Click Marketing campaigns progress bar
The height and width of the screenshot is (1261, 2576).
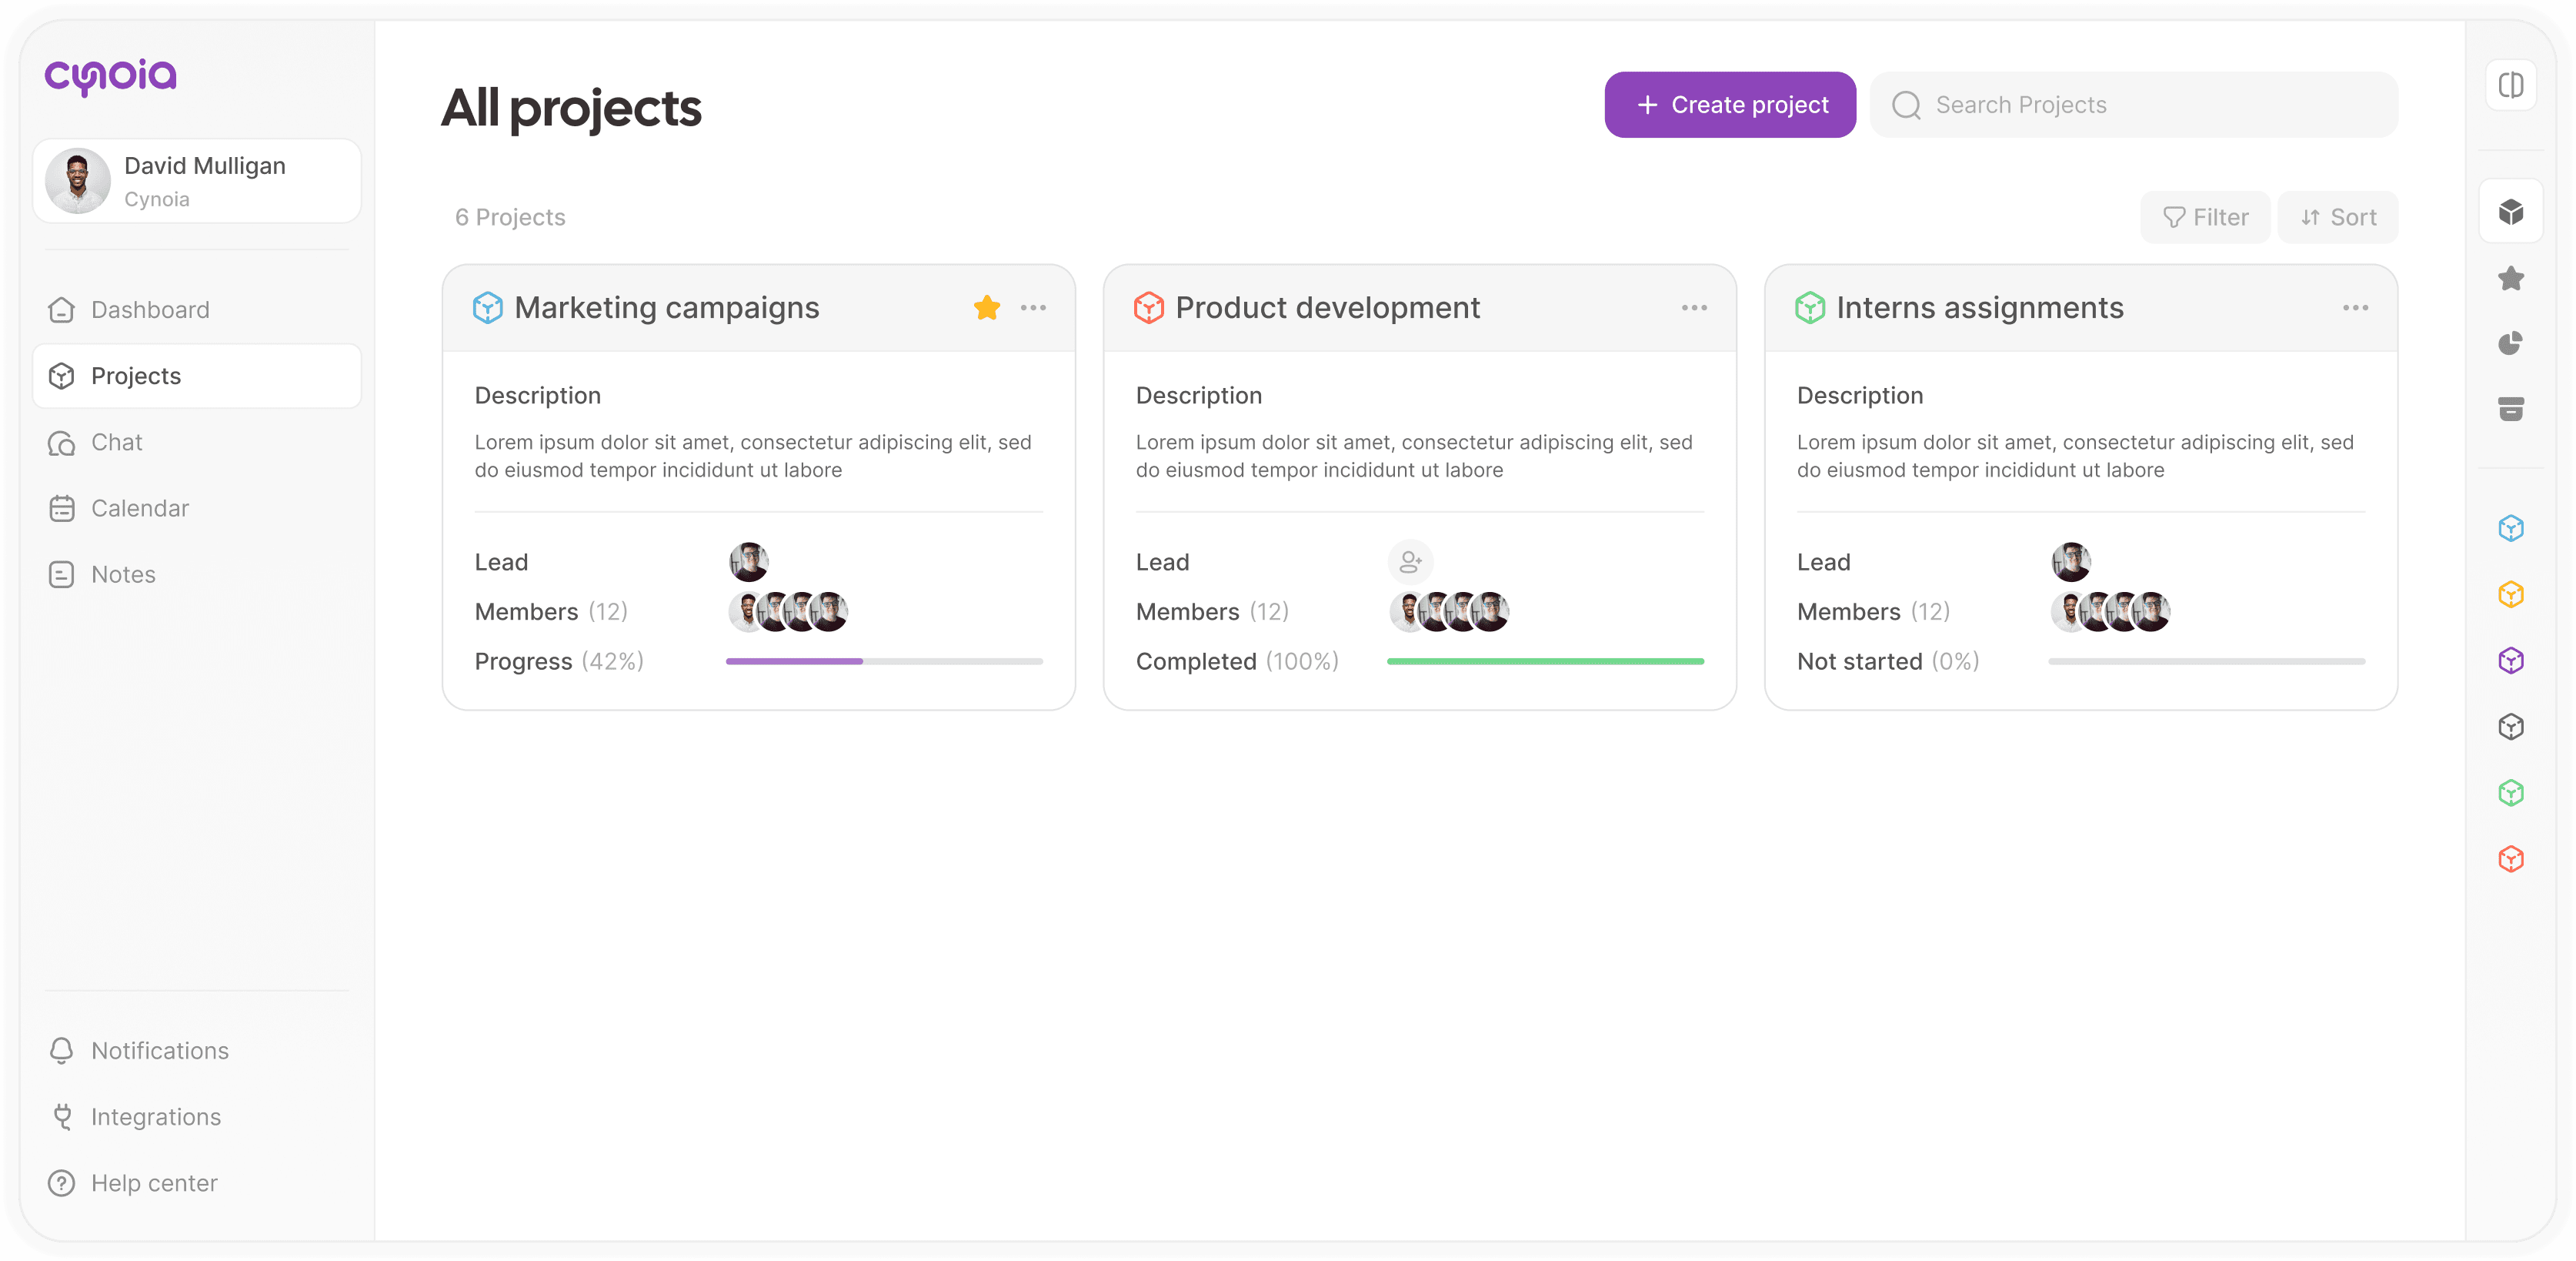click(x=884, y=661)
